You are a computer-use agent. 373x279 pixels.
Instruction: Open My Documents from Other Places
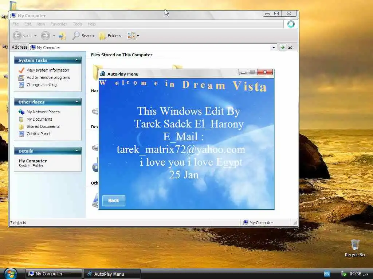[39, 119]
